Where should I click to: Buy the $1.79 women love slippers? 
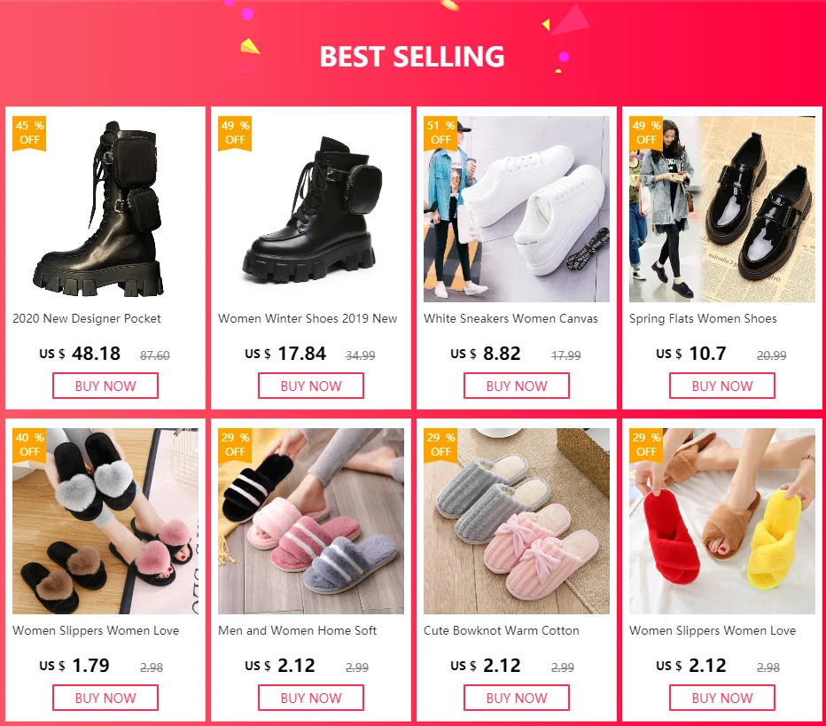(105, 698)
